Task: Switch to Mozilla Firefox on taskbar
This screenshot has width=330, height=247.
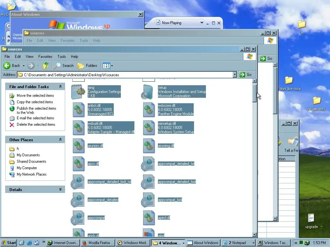Action: click(98, 243)
